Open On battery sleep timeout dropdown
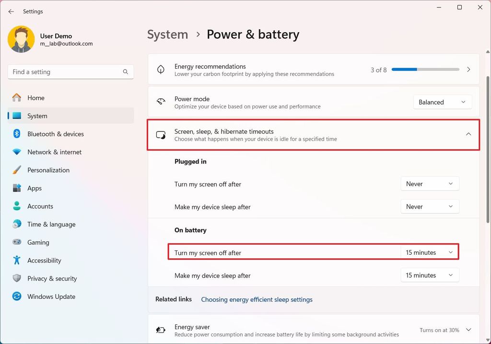This screenshot has height=344, width=491. pos(429,275)
